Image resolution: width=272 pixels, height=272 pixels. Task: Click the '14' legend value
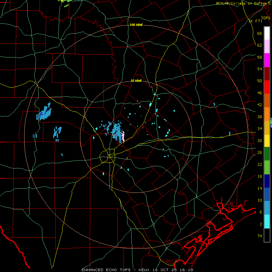(x=260, y=188)
